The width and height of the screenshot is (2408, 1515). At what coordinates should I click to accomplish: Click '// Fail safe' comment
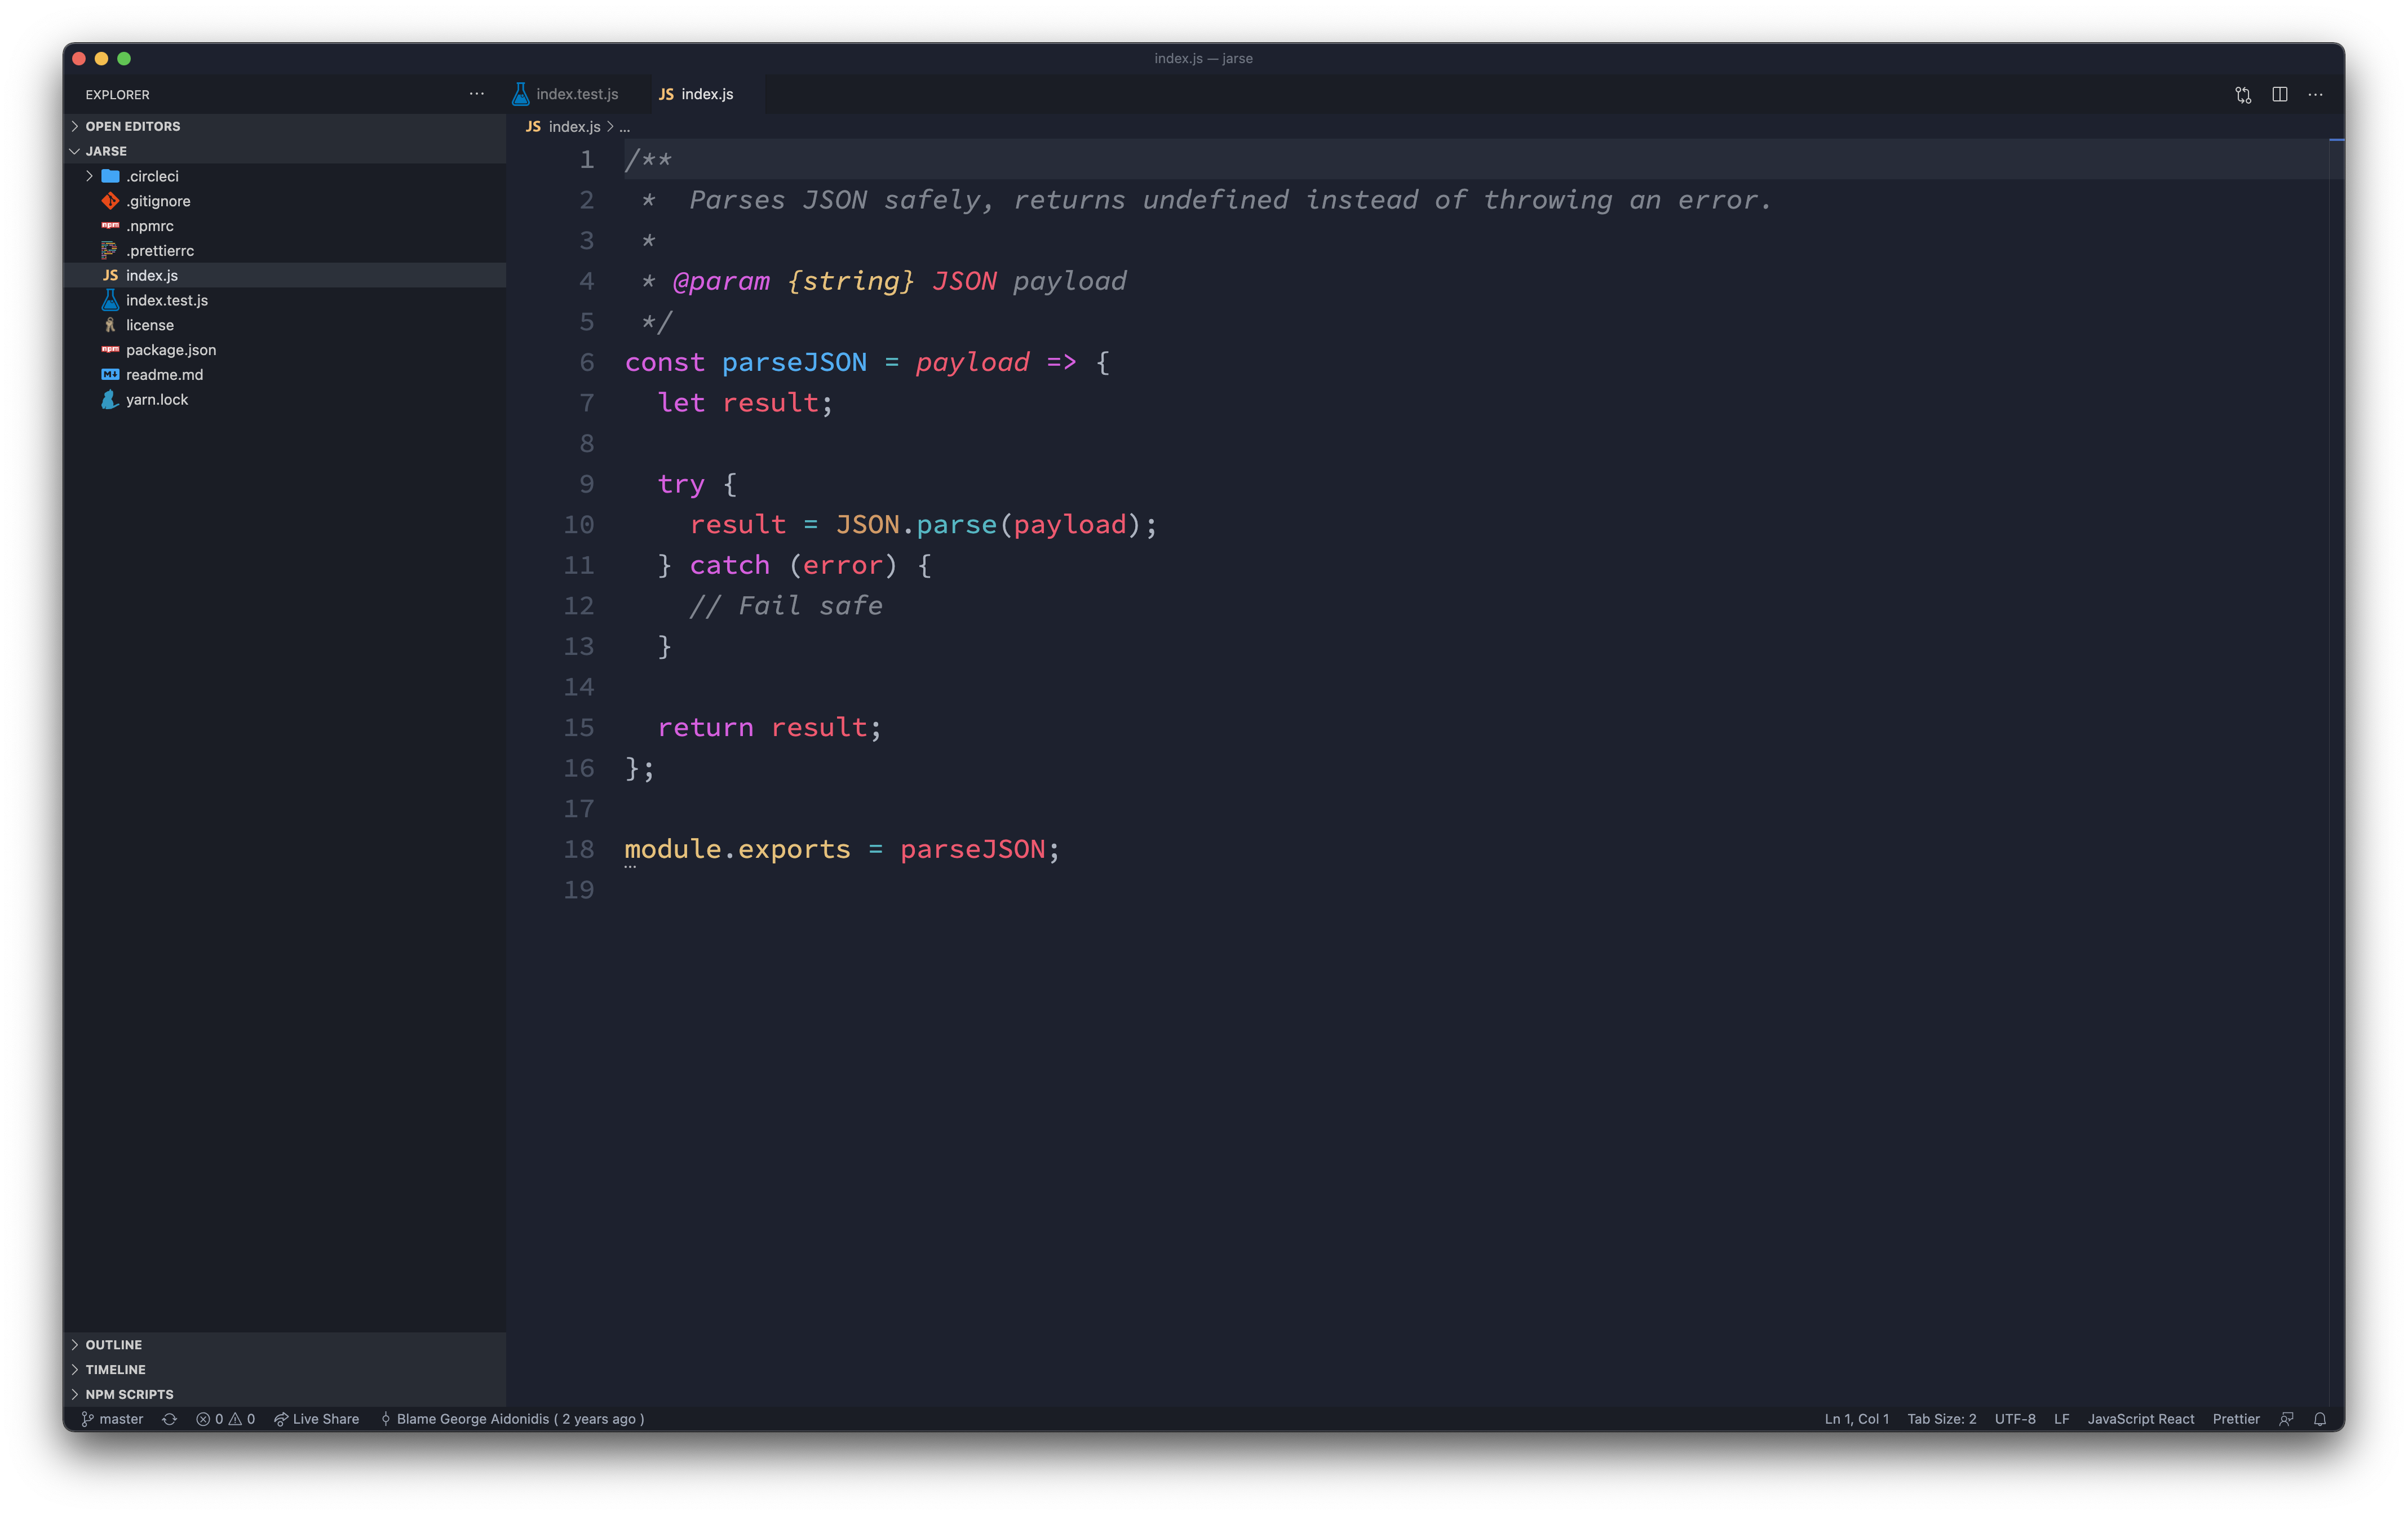pos(786,606)
